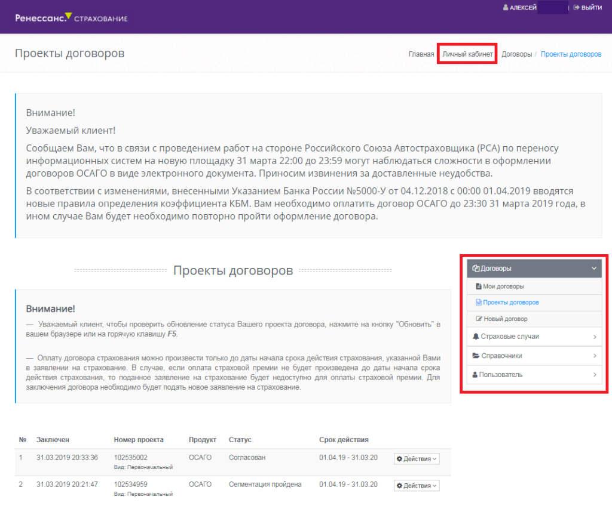
Task: Expand the Пользователь section arrow
Action: 595,375
